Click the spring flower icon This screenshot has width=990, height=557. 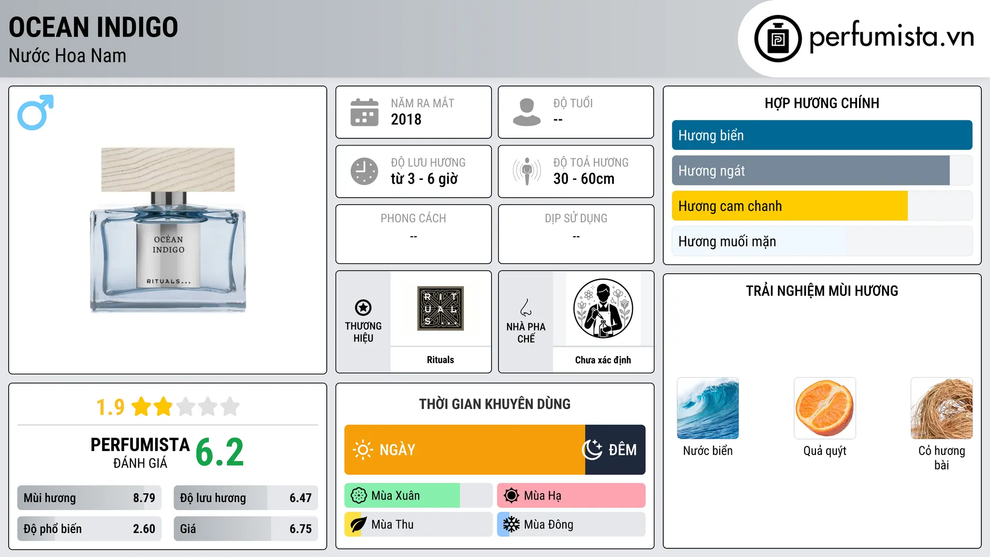[359, 496]
